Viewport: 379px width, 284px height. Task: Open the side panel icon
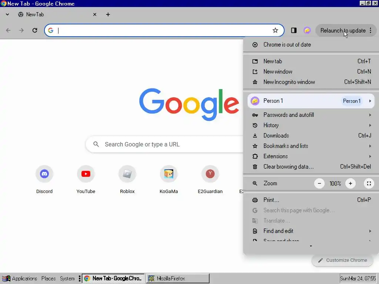click(x=294, y=30)
